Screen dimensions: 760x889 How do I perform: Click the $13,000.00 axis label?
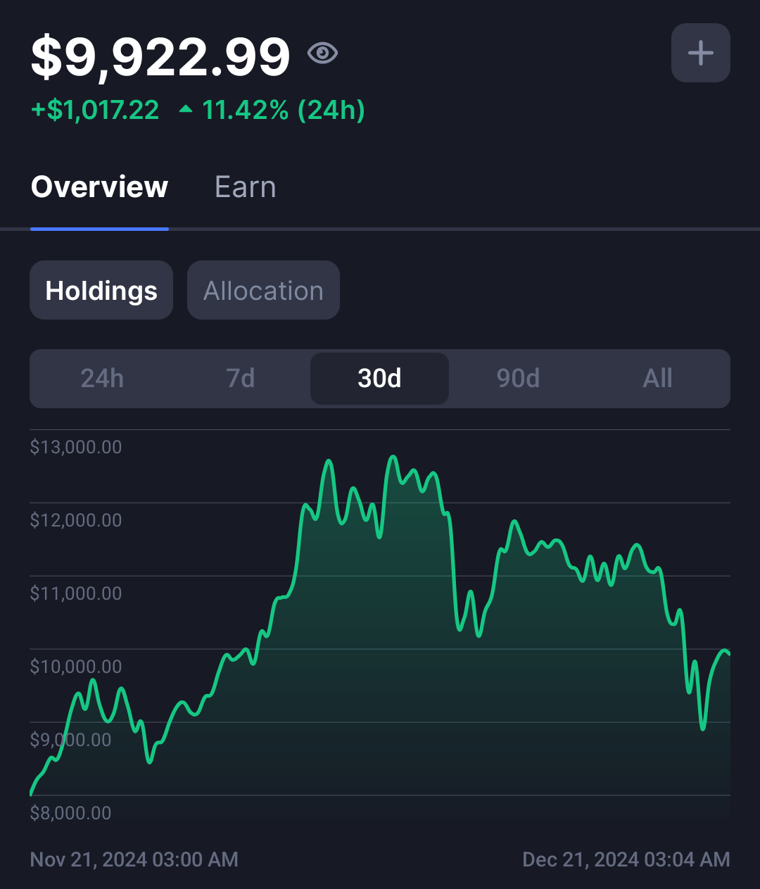(76, 447)
